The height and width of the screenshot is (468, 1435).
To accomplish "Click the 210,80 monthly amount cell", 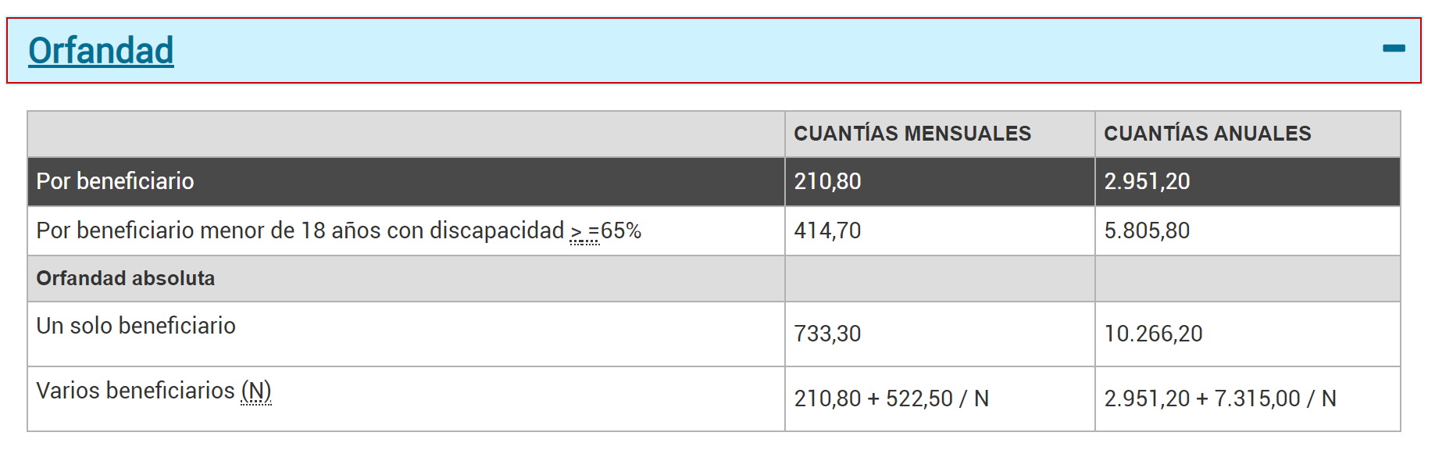I will [x=940, y=181].
